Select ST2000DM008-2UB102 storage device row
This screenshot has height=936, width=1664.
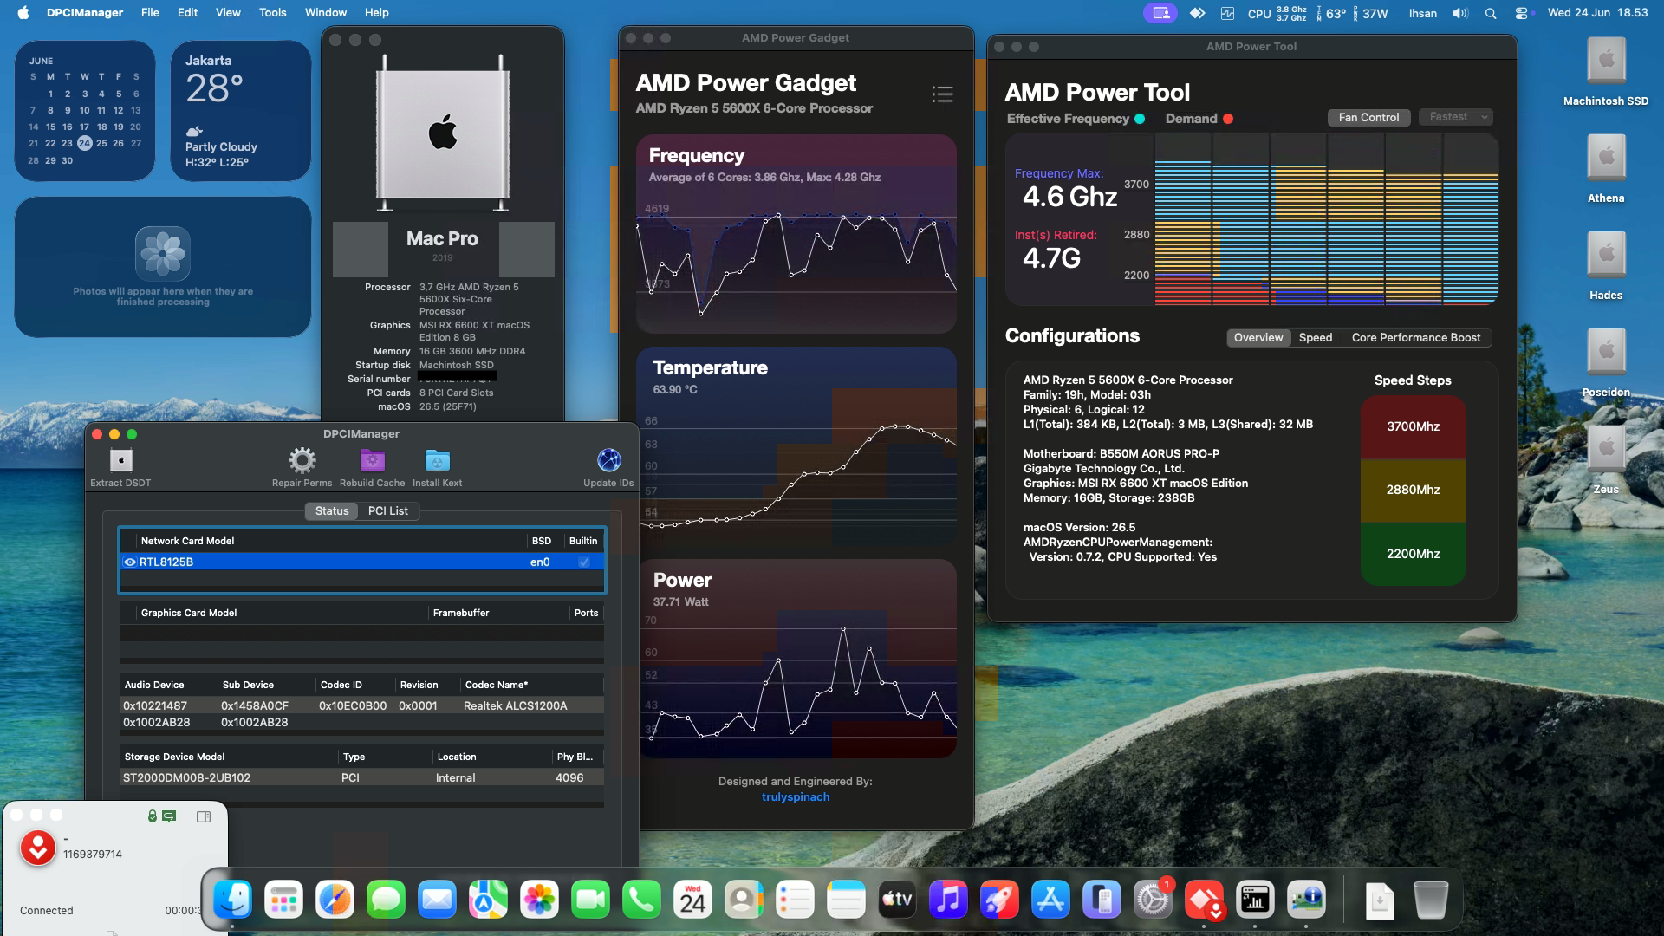(x=362, y=777)
